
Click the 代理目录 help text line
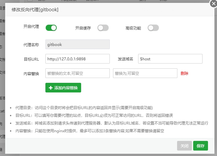[84, 108]
